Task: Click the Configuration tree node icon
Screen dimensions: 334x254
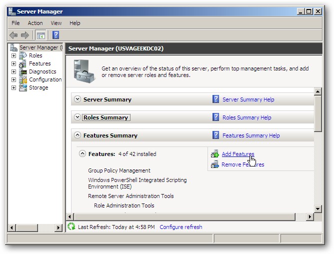Action: click(23, 79)
